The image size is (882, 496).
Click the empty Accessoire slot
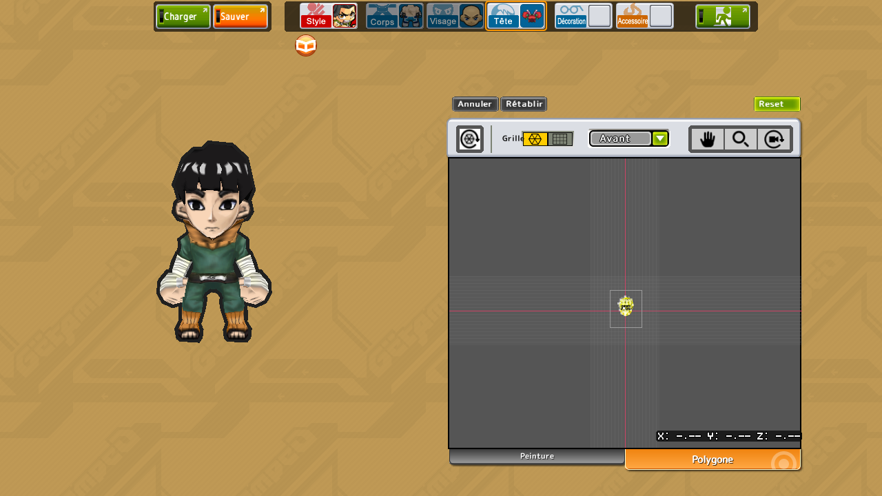tap(661, 16)
